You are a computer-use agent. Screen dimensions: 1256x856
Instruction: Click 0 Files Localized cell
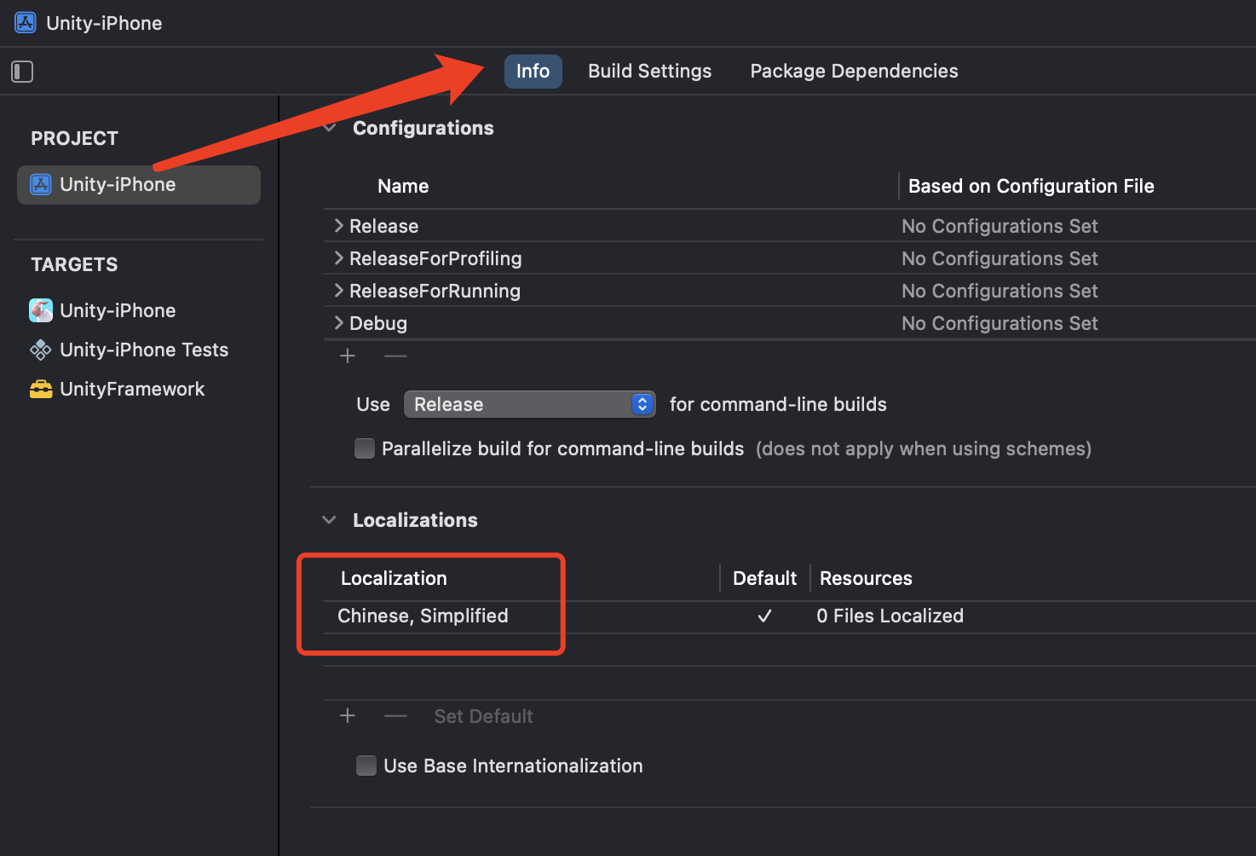coord(890,616)
